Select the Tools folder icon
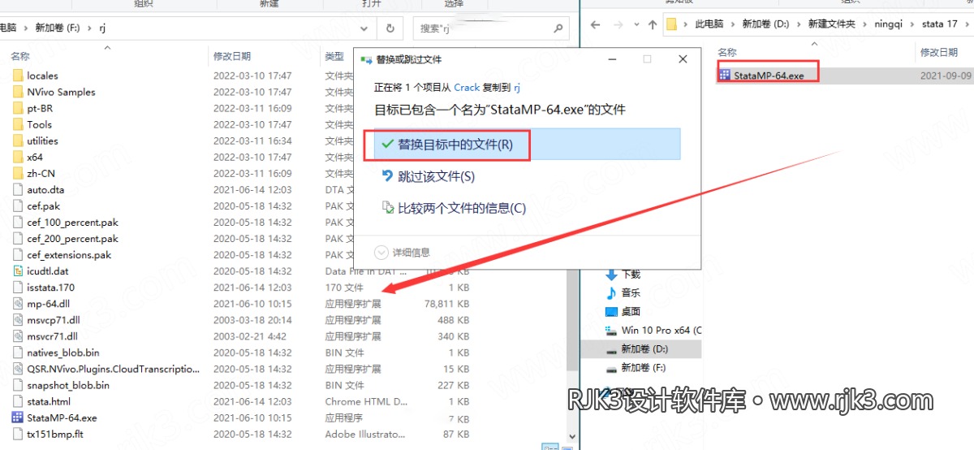974x450 pixels. (18, 124)
